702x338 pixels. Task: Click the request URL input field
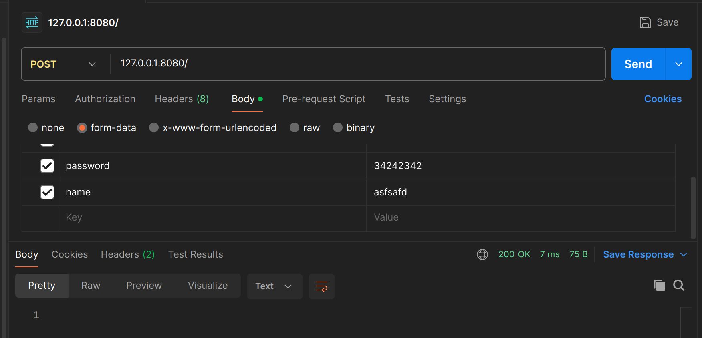[x=357, y=64]
